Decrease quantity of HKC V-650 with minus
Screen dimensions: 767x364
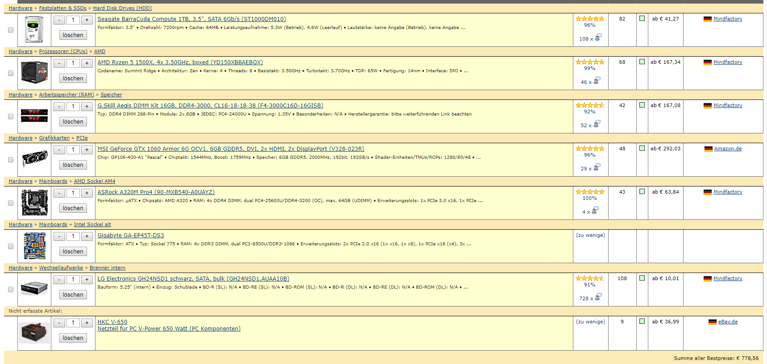[x=59, y=323]
